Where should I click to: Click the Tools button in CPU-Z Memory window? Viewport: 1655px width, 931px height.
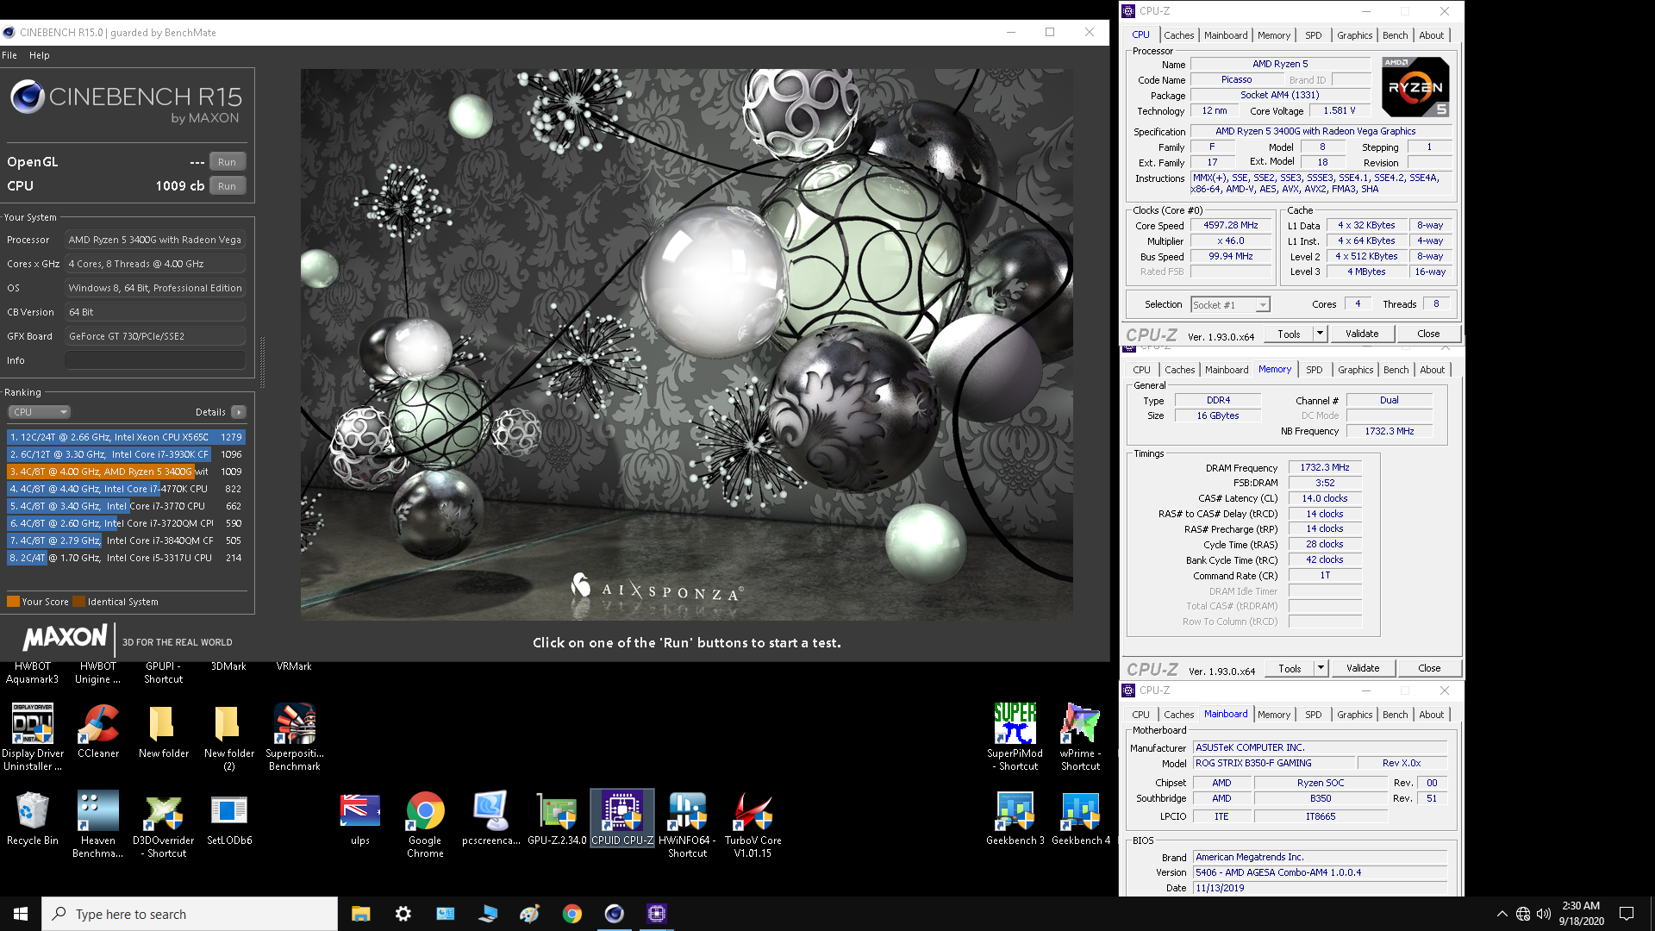pos(1290,668)
